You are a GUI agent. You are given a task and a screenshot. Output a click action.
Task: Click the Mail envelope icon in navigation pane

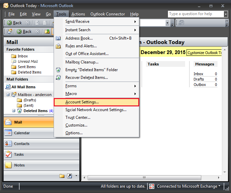8,122
